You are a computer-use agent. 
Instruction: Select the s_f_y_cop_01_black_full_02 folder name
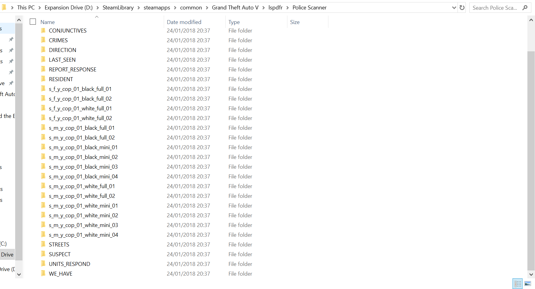click(80, 98)
